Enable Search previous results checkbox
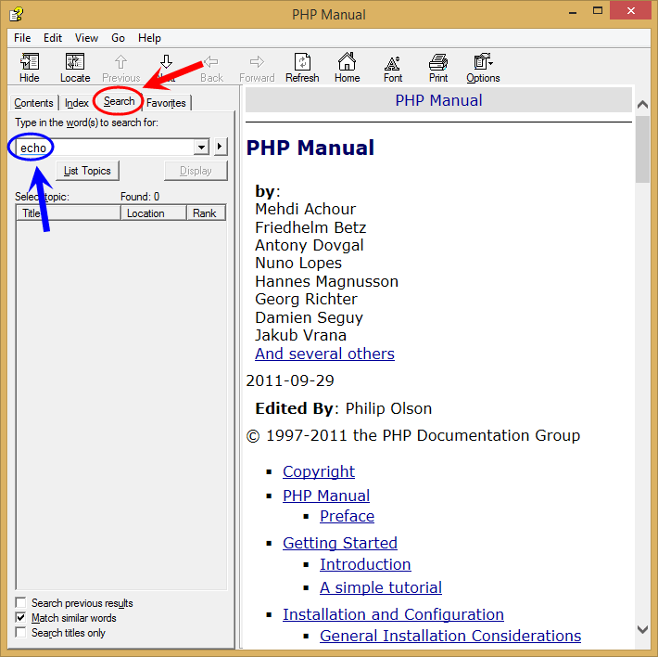 20,603
